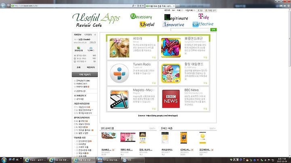Viewport: 291px width, 163px height.
Task: Click the Legitimate banner graphic
Action: (x=176, y=17)
